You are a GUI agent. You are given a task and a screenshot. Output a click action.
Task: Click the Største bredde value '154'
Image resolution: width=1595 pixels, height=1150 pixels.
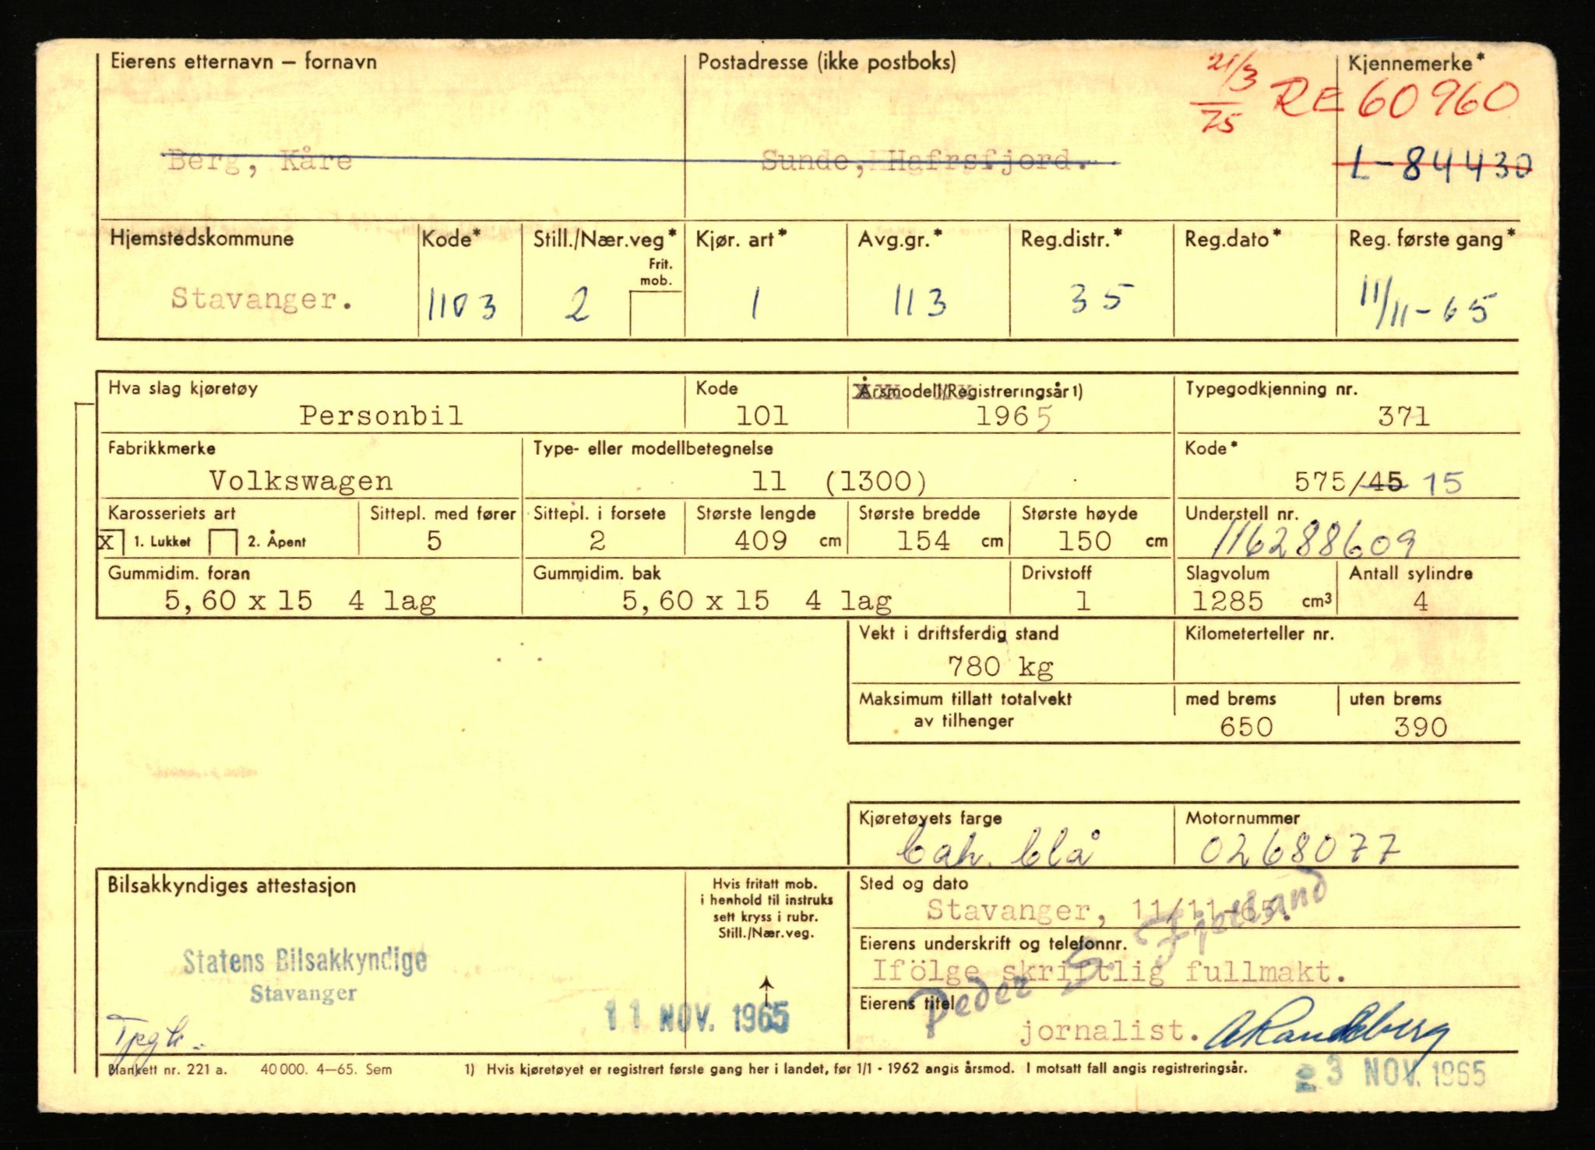pos(924,541)
